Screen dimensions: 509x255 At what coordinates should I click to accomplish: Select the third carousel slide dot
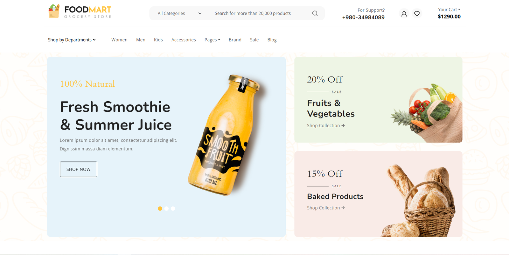(173, 209)
